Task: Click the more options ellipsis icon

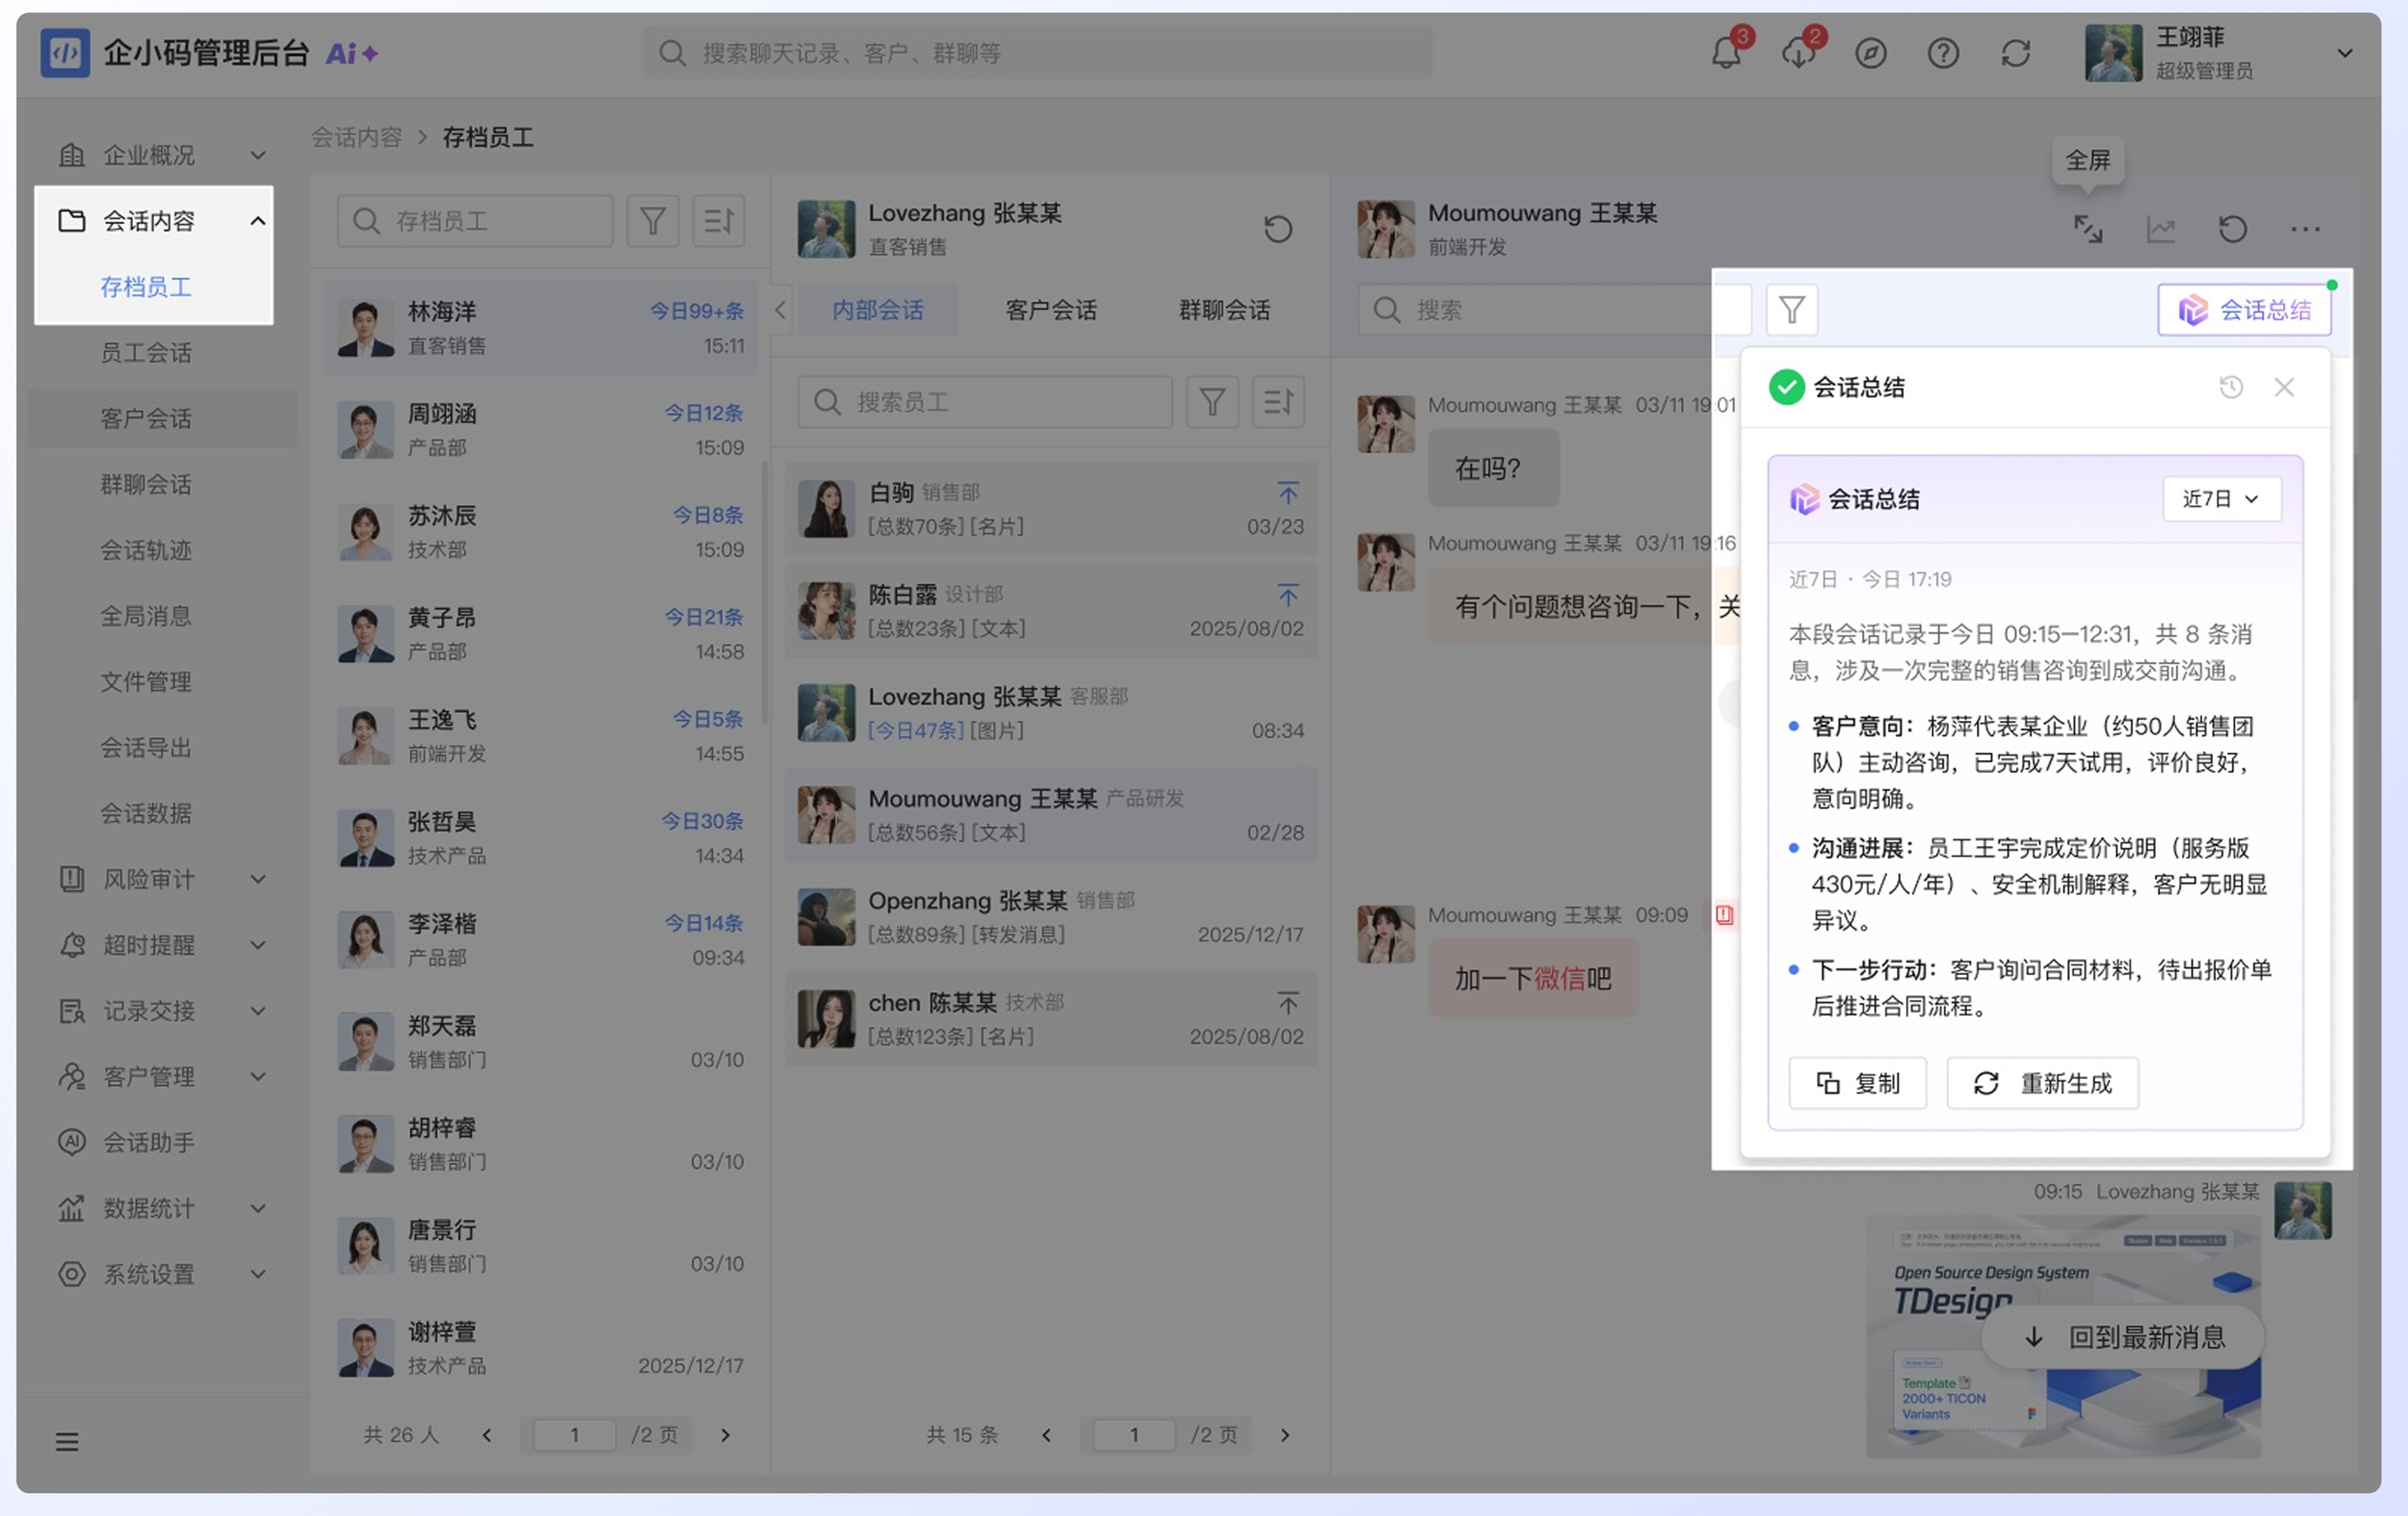Action: 2304,229
